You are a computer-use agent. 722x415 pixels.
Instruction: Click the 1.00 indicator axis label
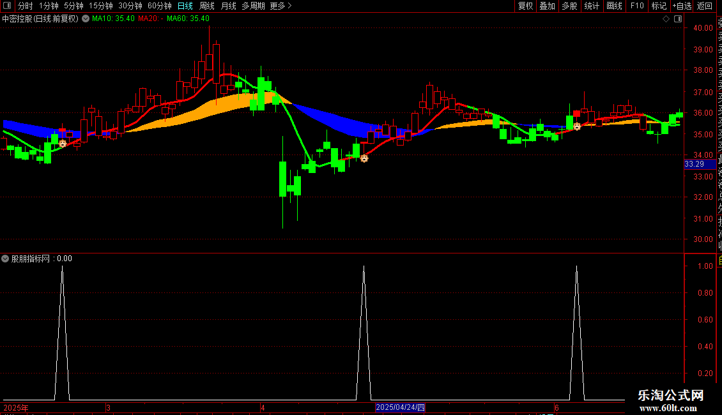[x=705, y=266]
